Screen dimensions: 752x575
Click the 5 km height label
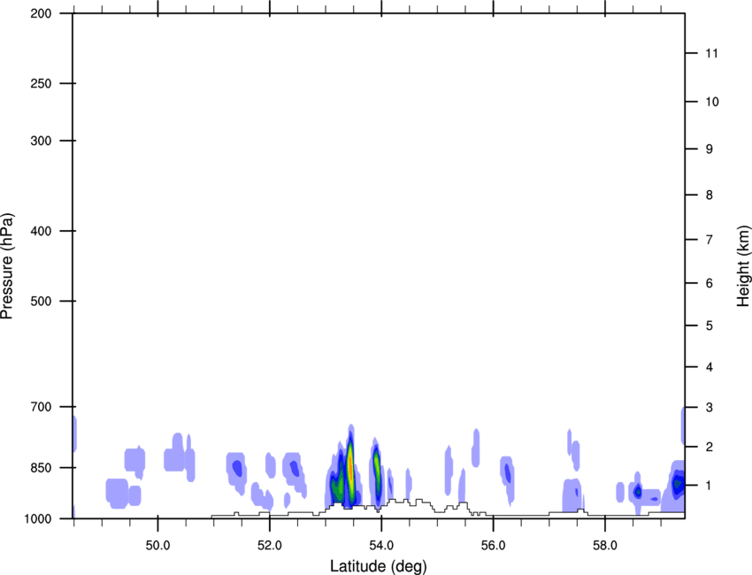710,326
